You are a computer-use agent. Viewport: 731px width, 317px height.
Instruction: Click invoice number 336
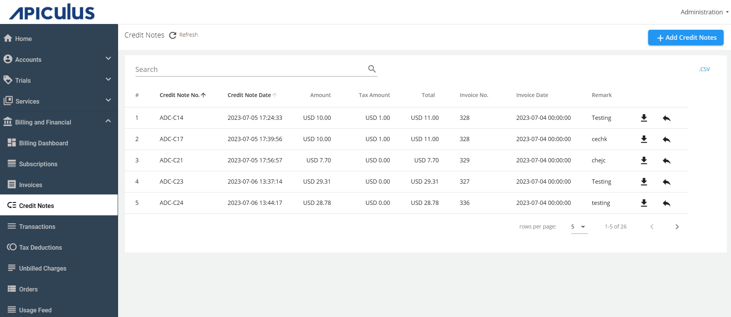pos(465,203)
